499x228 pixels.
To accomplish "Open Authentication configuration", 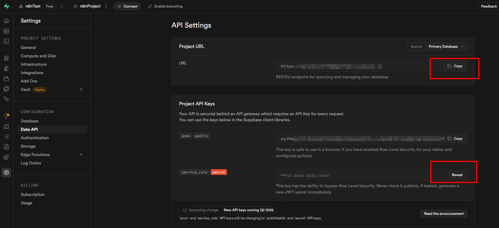I will (x=35, y=138).
